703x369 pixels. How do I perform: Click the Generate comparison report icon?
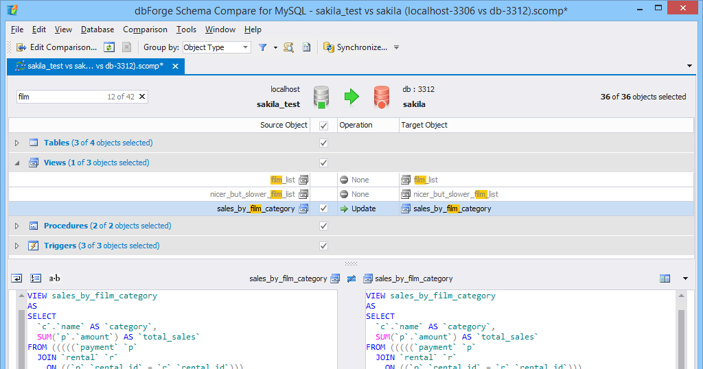(307, 47)
